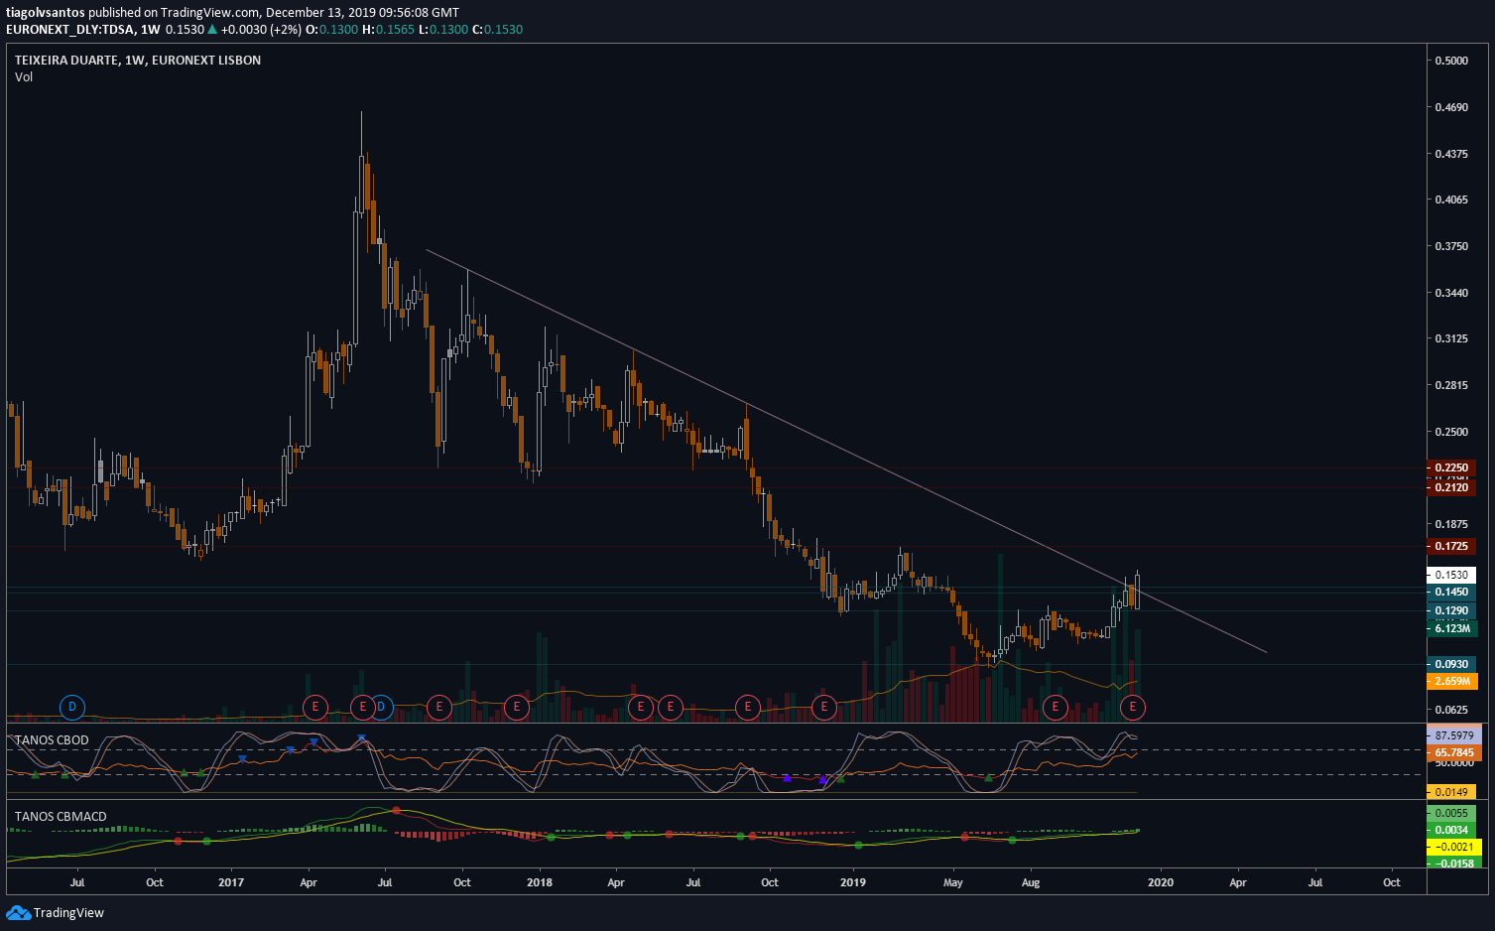This screenshot has width=1495, height=931.
Task: Click the 0.2500 price axis tick
Action: 1451,432
